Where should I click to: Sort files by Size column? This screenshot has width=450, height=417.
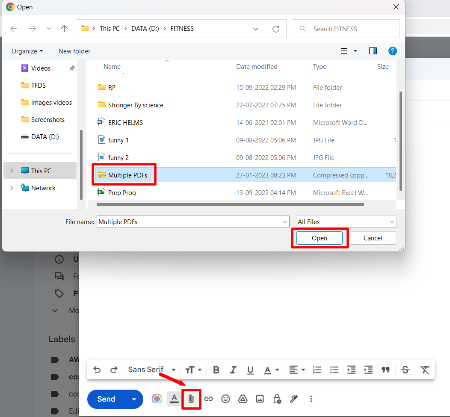[x=383, y=67]
